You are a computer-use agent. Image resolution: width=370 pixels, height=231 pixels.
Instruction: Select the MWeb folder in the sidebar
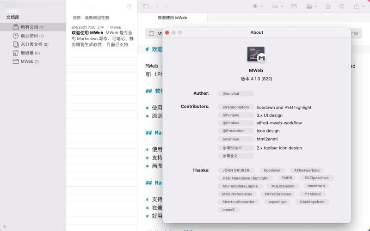click(x=33, y=61)
